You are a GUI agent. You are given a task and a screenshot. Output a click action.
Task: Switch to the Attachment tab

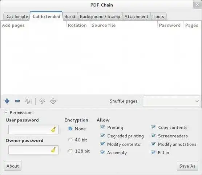tap(136, 16)
